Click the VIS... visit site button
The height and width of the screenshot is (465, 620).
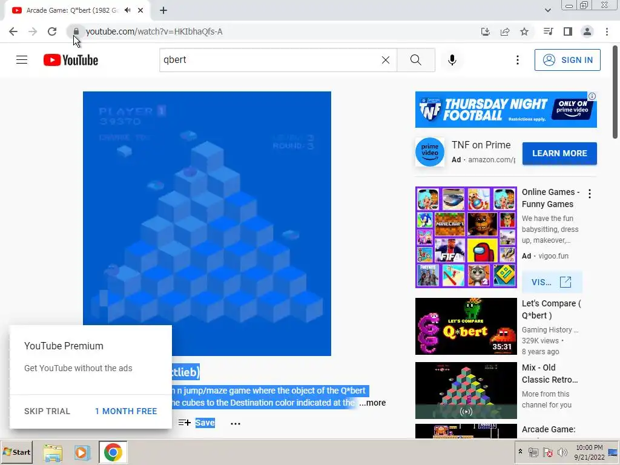(x=552, y=282)
